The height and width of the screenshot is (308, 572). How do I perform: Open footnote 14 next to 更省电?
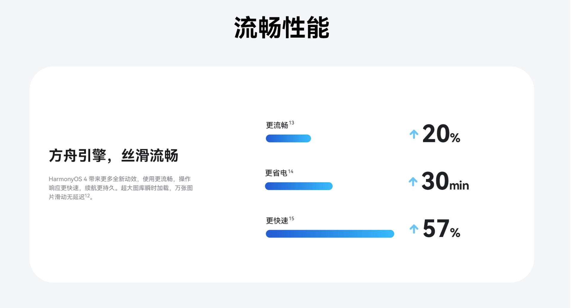click(290, 171)
